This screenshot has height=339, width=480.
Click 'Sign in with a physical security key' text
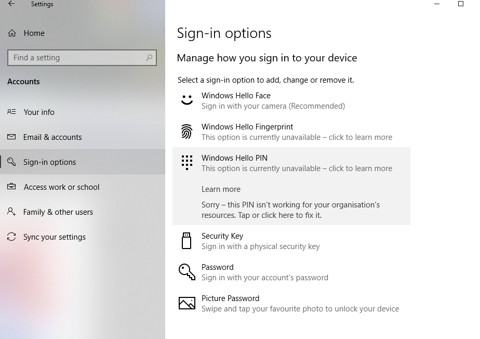click(260, 246)
